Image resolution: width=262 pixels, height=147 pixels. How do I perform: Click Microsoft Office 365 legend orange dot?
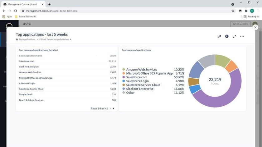click(x=124, y=73)
